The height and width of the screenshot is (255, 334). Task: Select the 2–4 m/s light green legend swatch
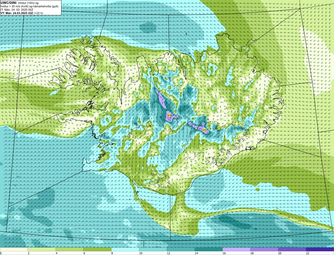point(42,249)
